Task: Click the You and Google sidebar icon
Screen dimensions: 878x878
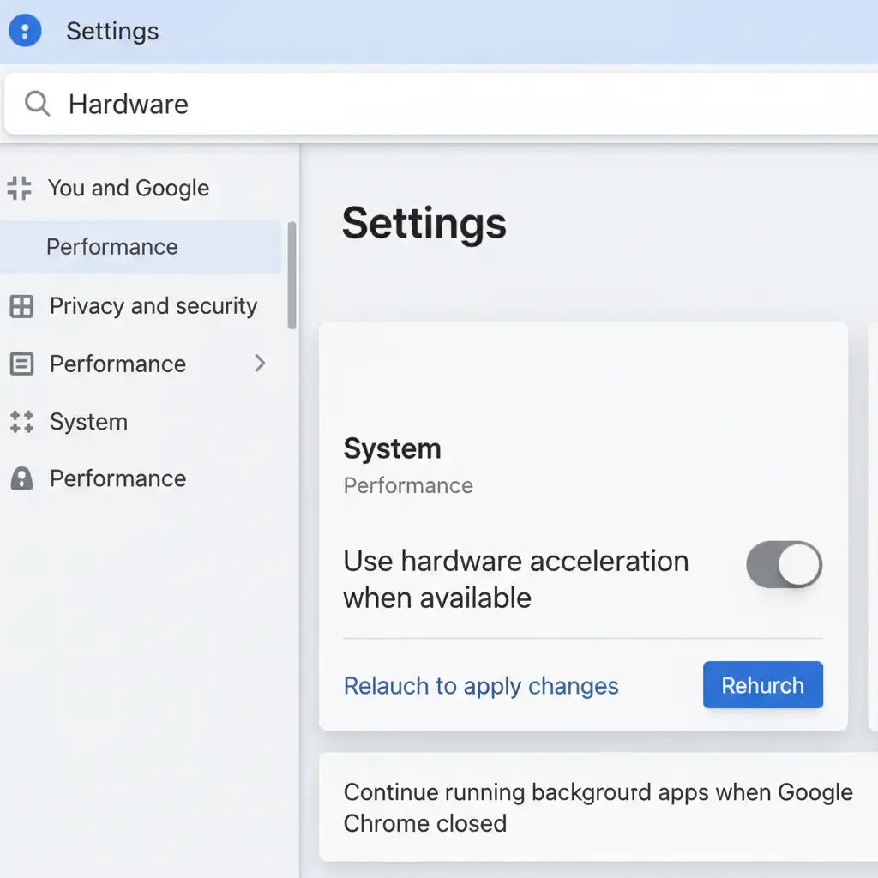Action: pos(19,188)
